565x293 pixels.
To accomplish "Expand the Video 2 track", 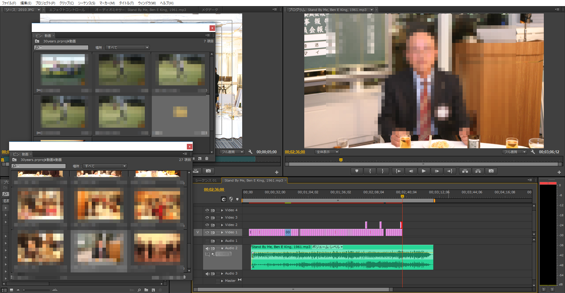I will pos(222,225).
